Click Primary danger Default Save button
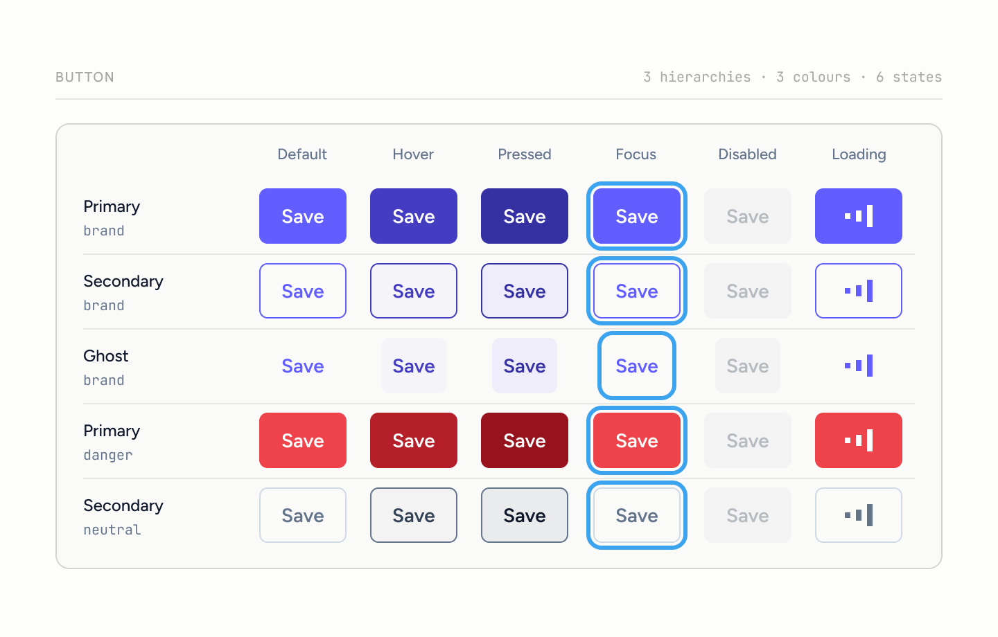This screenshot has width=998, height=637. pyautogui.click(x=303, y=440)
